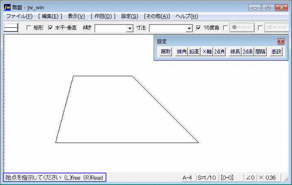Screen dimensions: 292x185
Task: Click the [0-0] layer status field
Action: [x=232, y=178]
